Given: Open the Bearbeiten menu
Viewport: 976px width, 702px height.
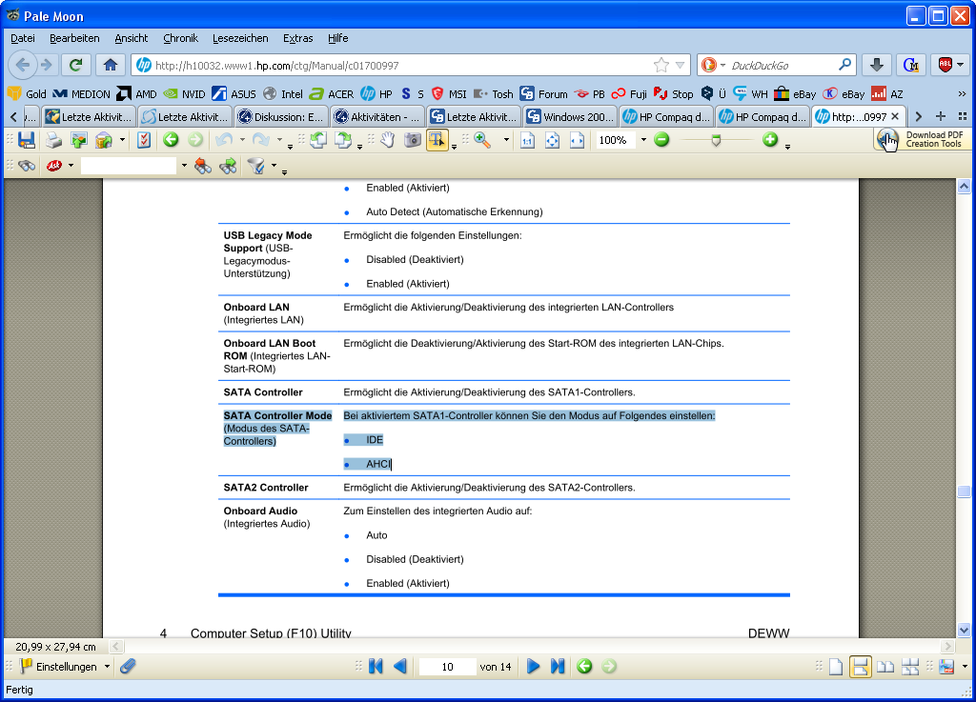Looking at the screenshot, I should [x=74, y=38].
